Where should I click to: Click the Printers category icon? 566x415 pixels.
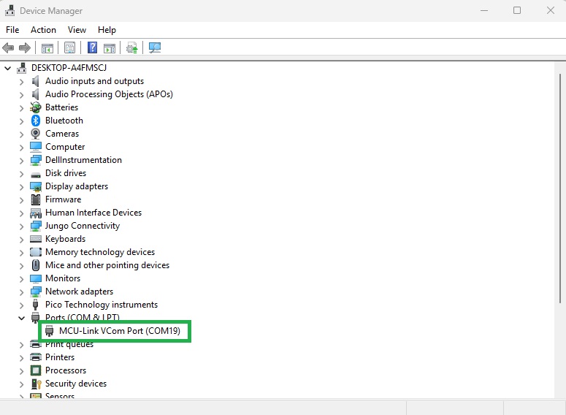pos(36,357)
